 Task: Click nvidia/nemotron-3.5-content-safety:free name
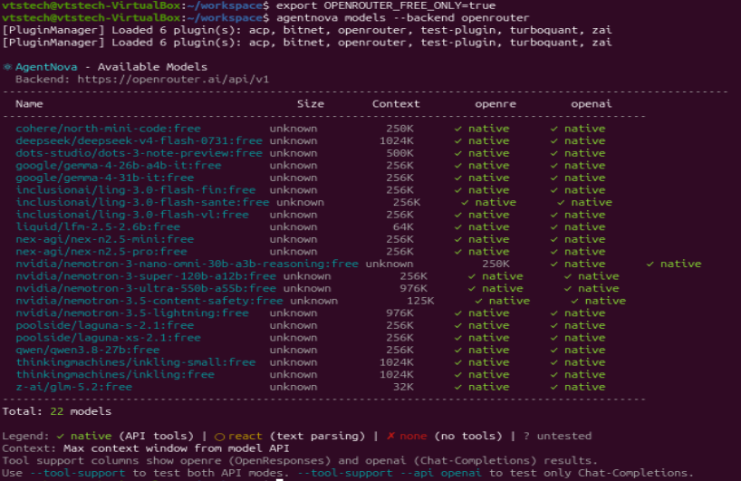point(149,301)
